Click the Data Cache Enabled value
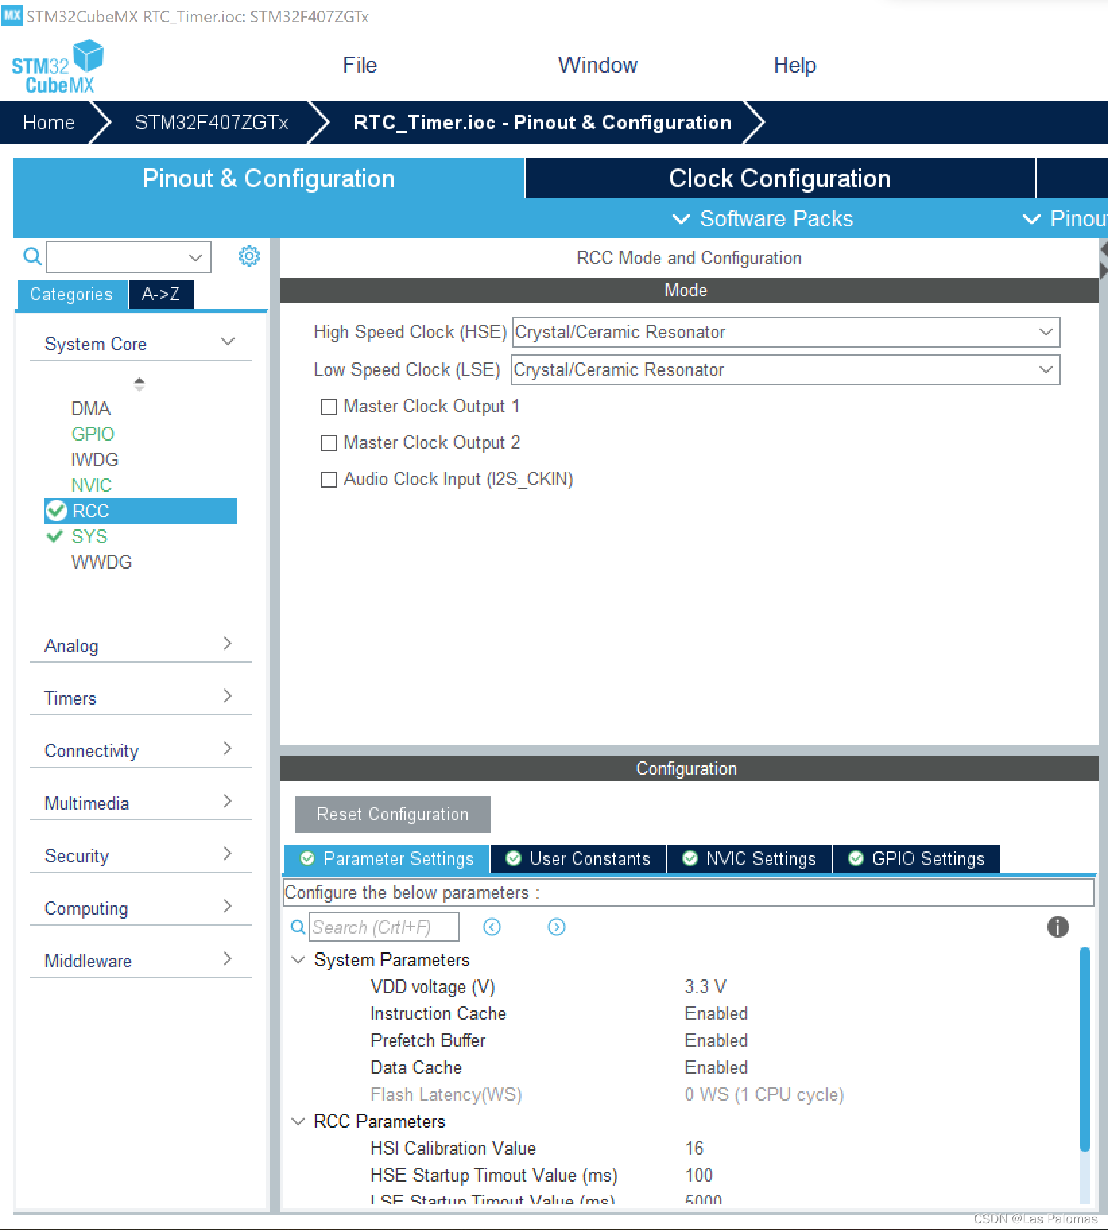The image size is (1108, 1230). 716,1068
